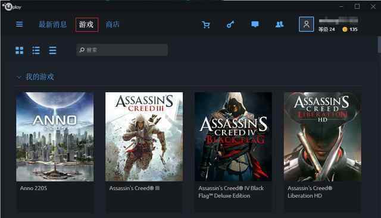Select the 游戏 tab
381x218 pixels.
click(87, 24)
